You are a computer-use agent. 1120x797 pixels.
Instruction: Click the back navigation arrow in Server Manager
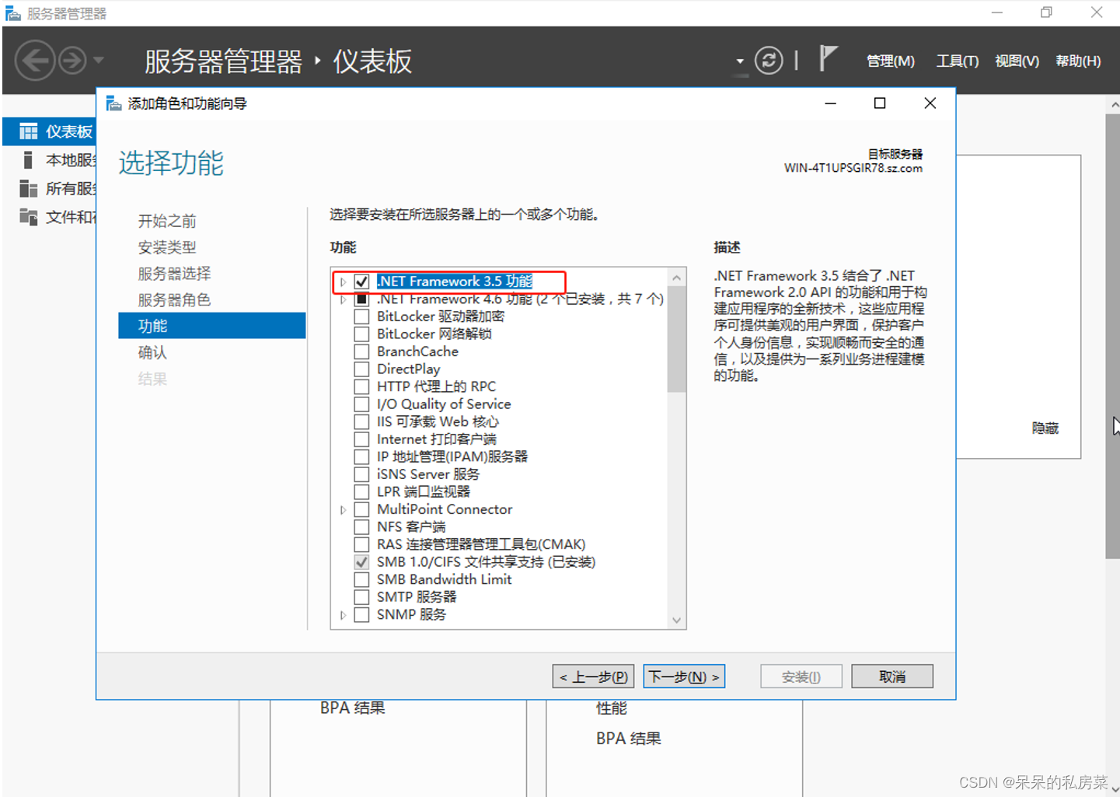coord(35,61)
